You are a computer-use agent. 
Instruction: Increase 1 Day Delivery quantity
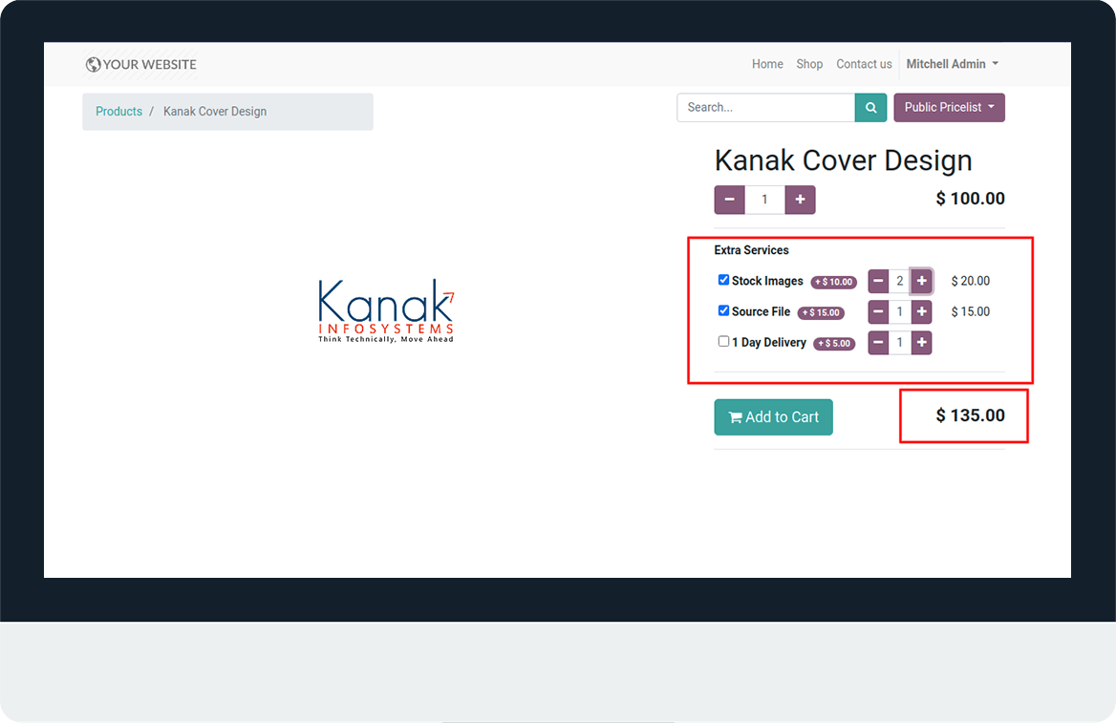(922, 343)
